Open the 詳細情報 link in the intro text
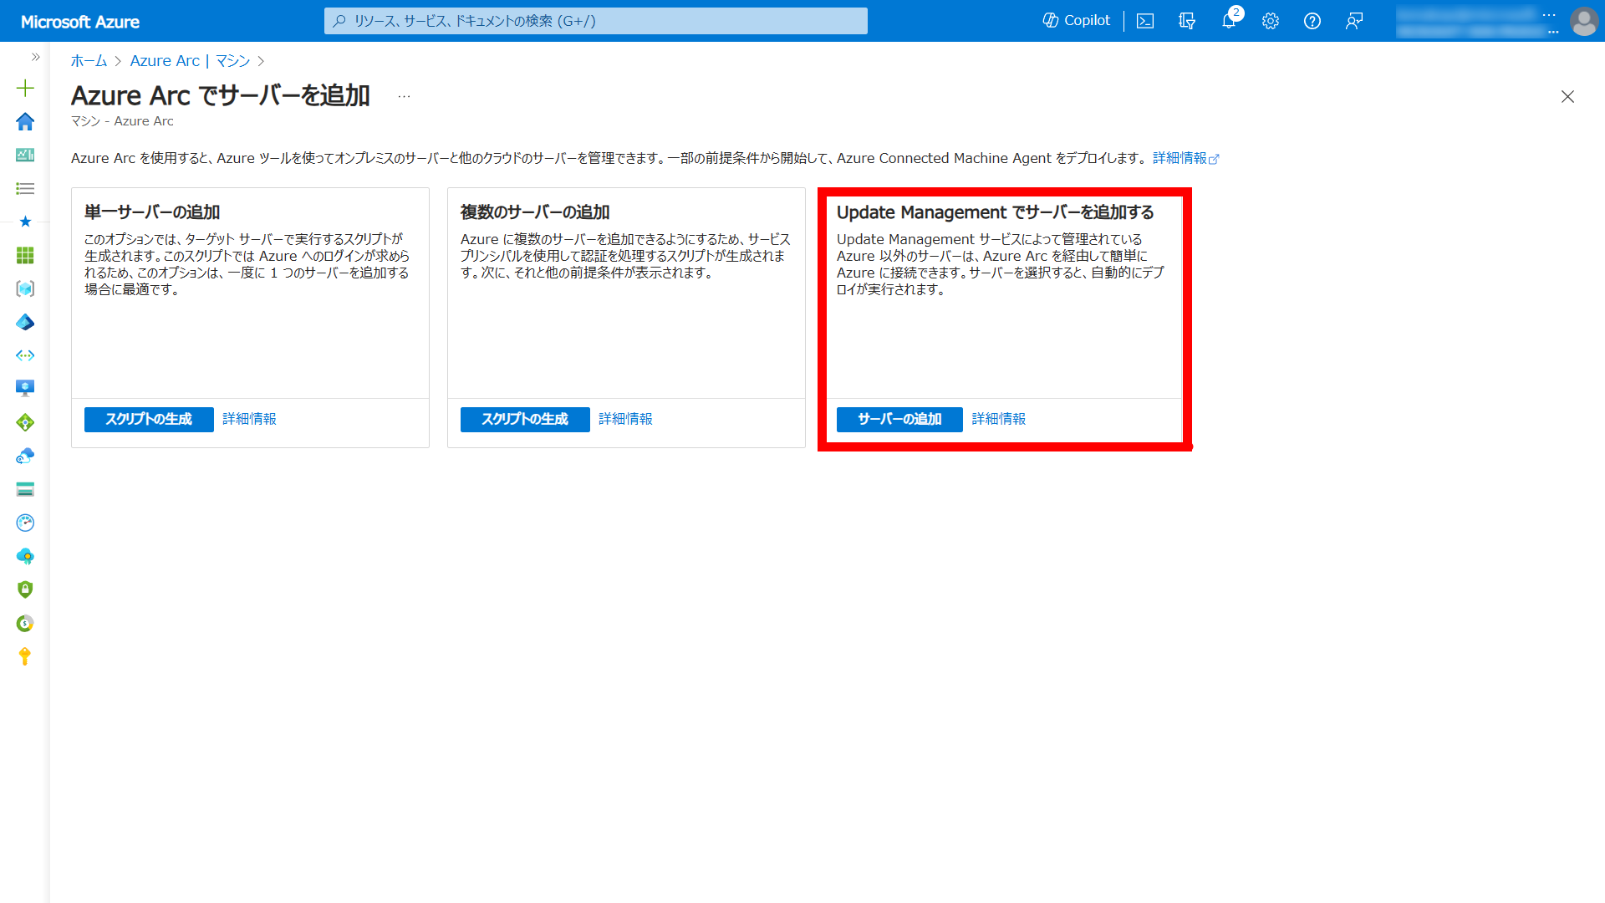 click(1185, 158)
